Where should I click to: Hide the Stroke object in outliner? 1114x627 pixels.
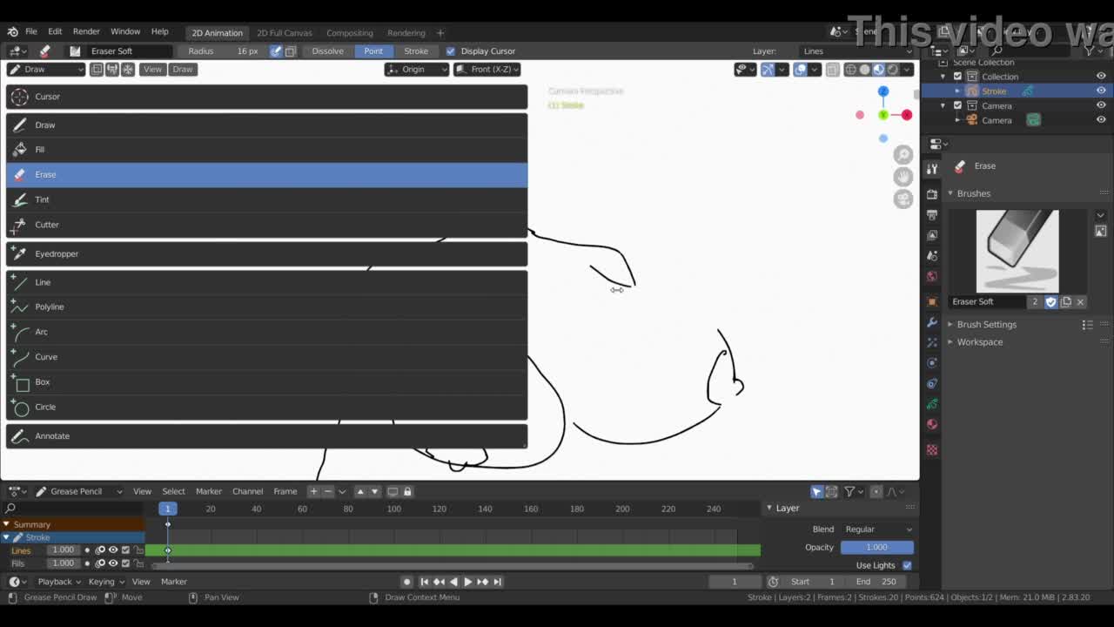coord(1101,91)
